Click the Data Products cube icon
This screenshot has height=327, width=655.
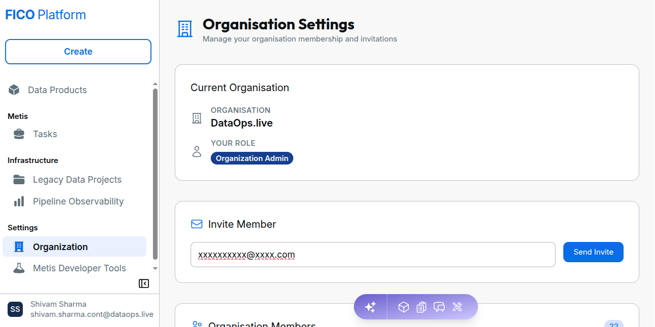tap(14, 90)
